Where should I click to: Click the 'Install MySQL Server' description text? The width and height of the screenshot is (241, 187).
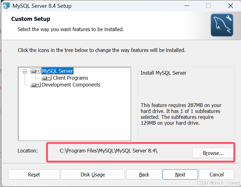[x=163, y=73]
